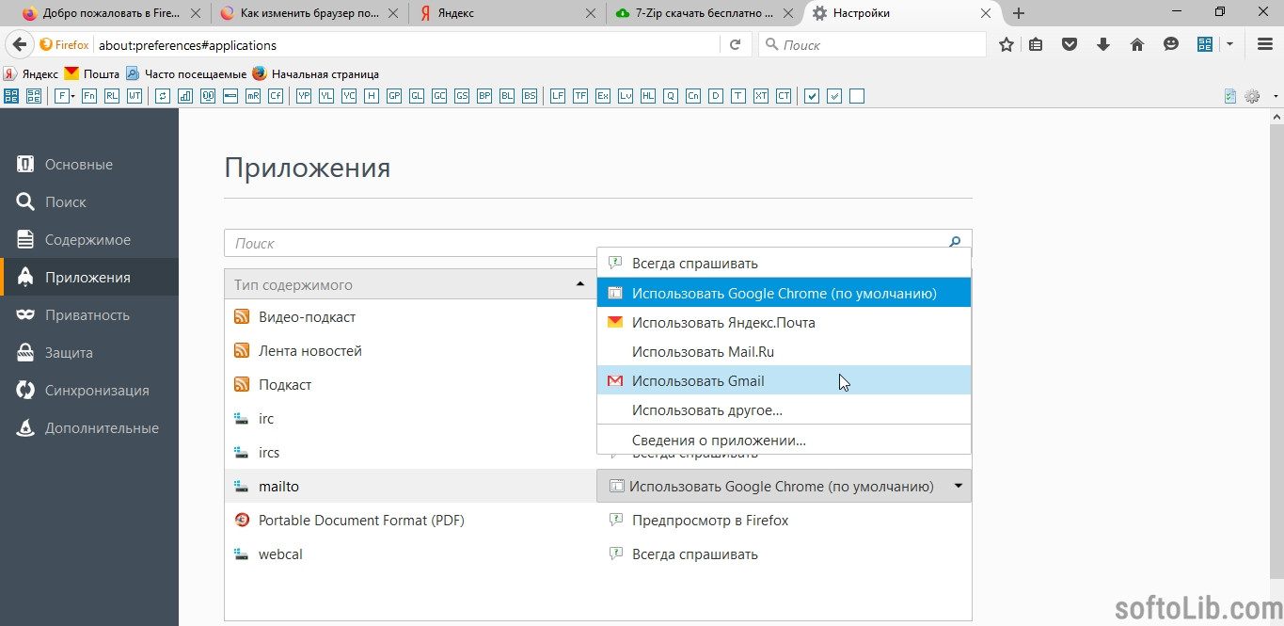Image resolution: width=1284 pixels, height=626 pixels.
Task: Choose 'Использовать Gmail' option
Action: (x=784, y=380)
